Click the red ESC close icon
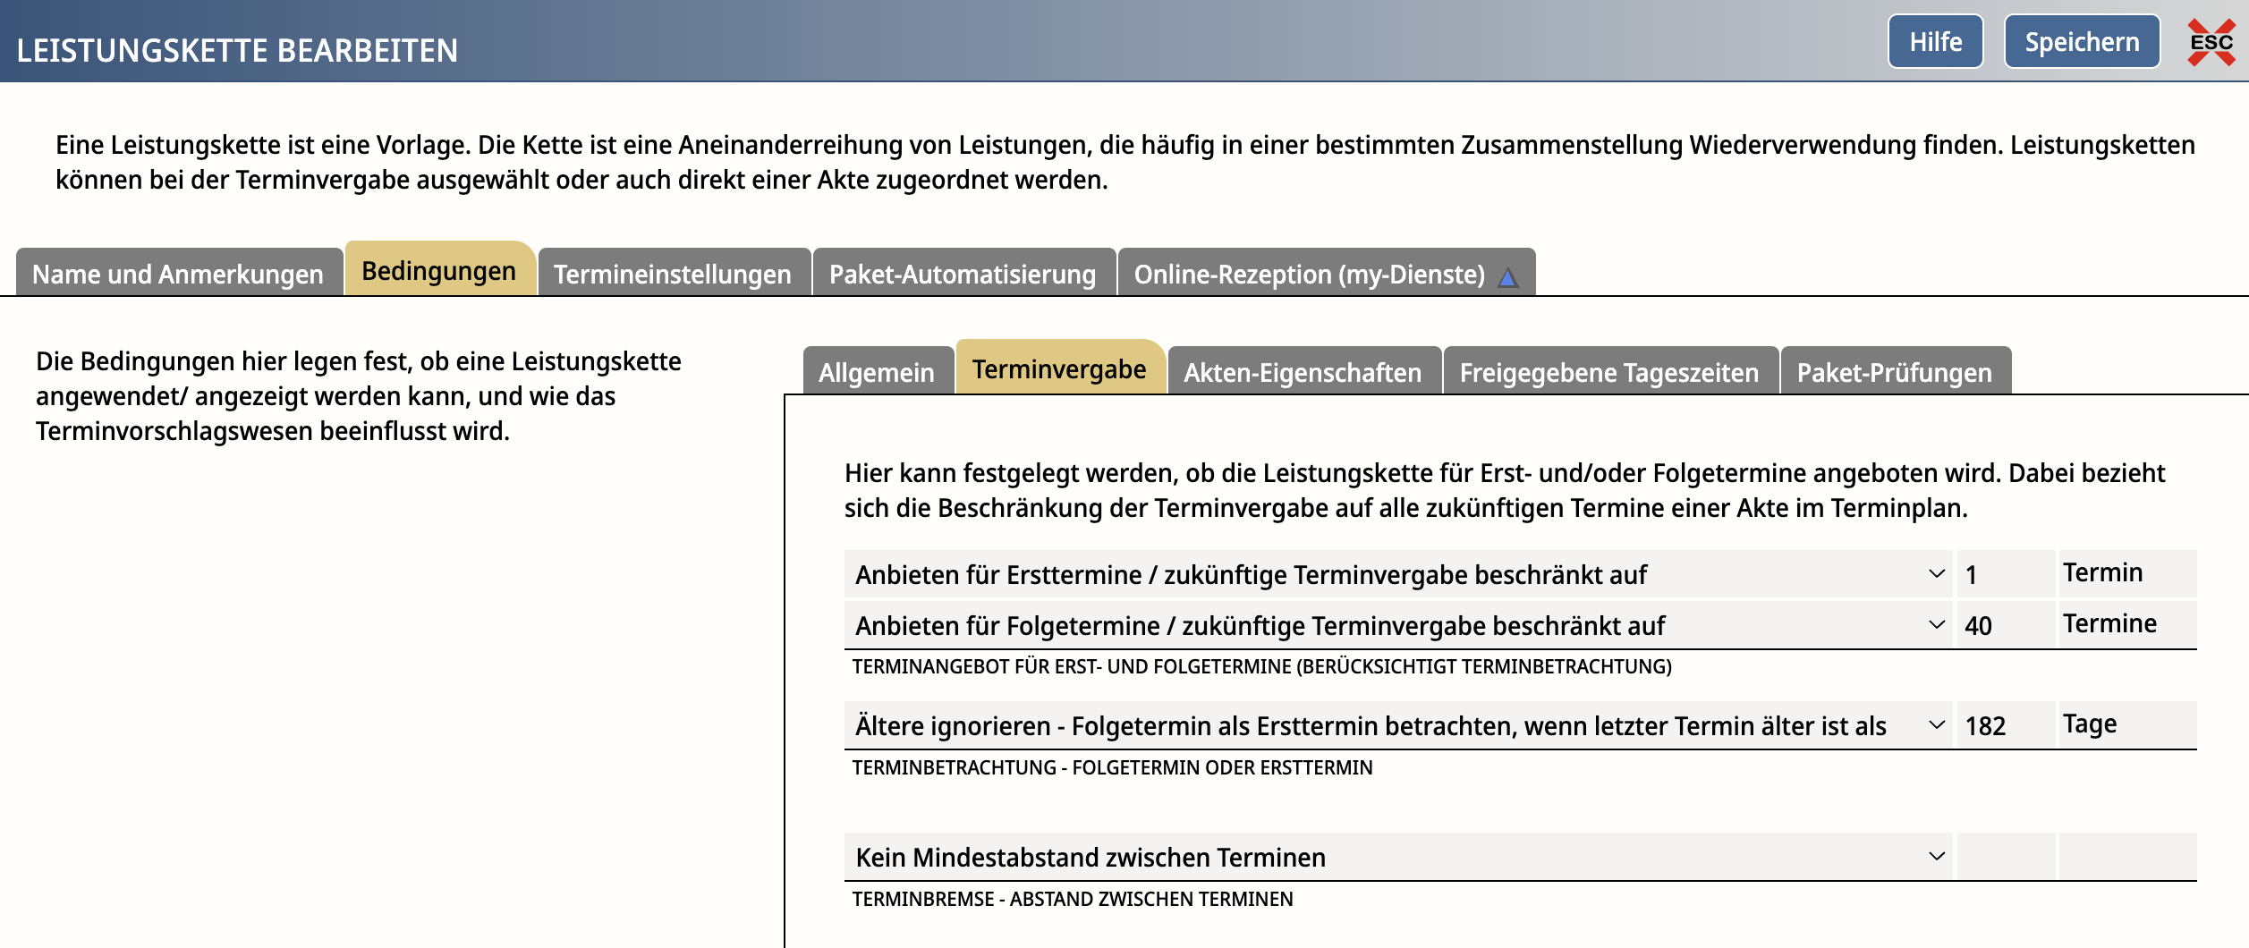2249x948 pixels. coord(2211,42)
